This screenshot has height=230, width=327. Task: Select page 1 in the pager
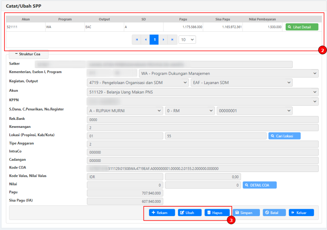click(x=154, y=40)
